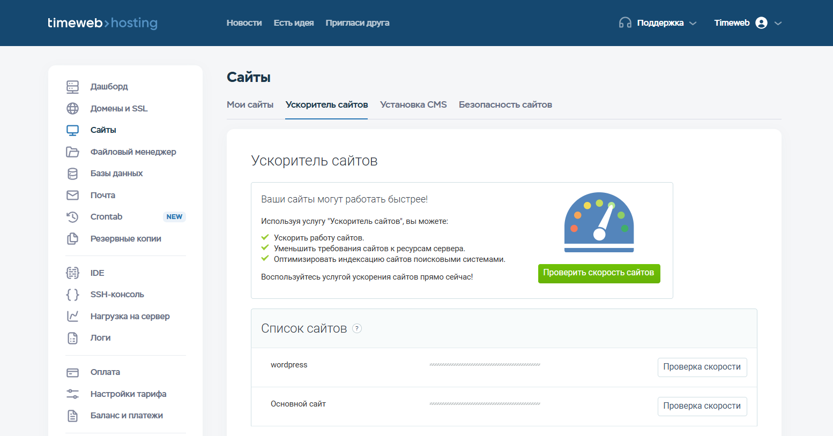
Task: Click the SSH-консоль curly braces icon
Action: pyautogui.click(x=72, y=295)
